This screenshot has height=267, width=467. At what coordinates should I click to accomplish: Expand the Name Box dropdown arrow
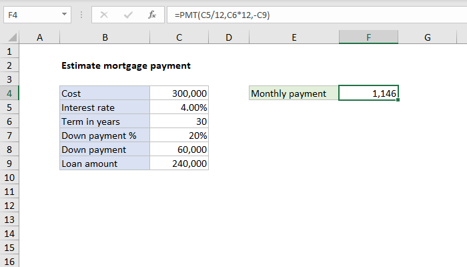click(64, 14)
